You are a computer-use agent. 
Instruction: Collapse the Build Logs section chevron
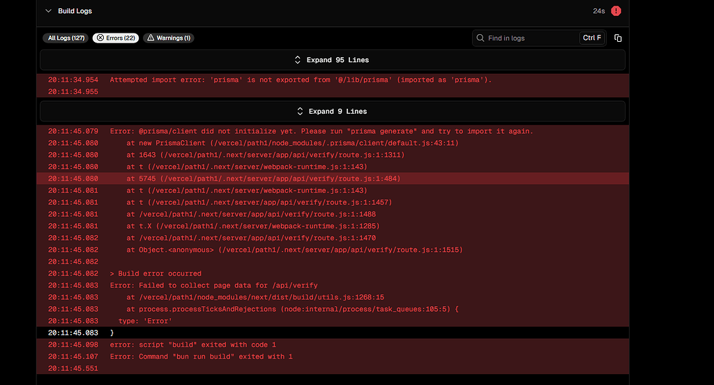point(48,11)
